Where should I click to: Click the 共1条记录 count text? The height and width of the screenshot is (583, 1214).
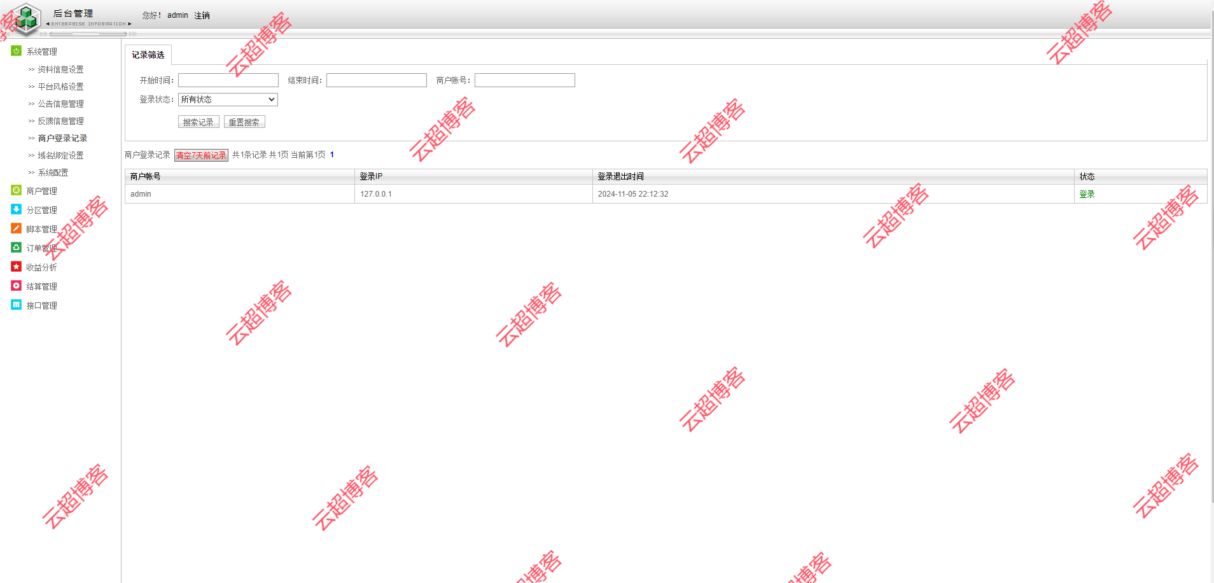249,155
